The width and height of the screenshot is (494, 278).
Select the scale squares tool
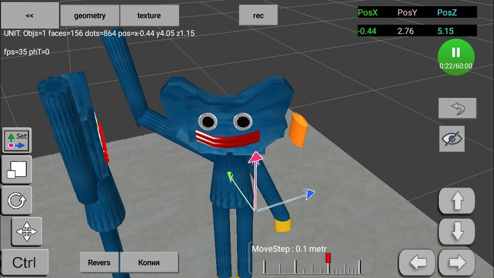[x=17, y=170]
